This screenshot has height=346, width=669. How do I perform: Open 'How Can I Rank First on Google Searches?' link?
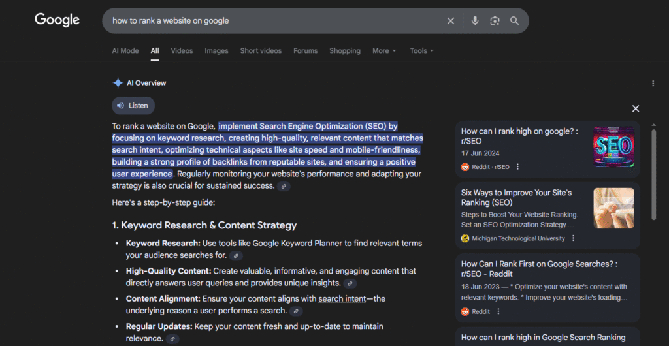539,269
